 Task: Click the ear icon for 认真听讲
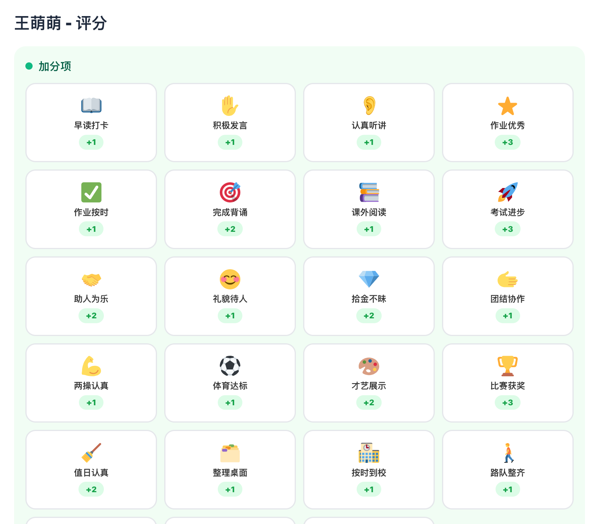coord(369,105)
